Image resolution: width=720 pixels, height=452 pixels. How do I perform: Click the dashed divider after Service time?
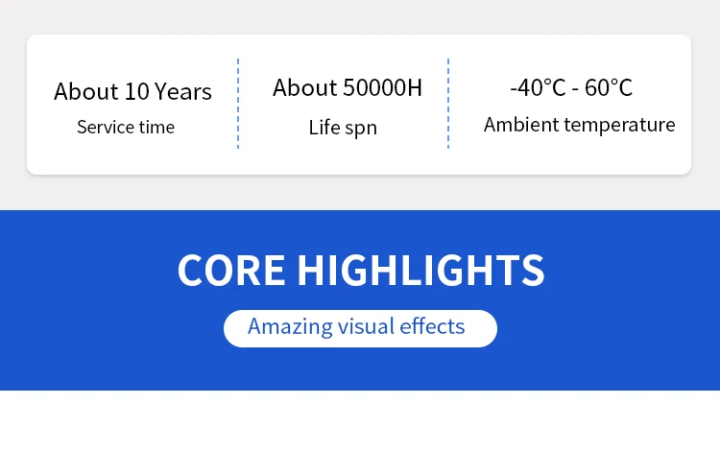click(238, 104)
